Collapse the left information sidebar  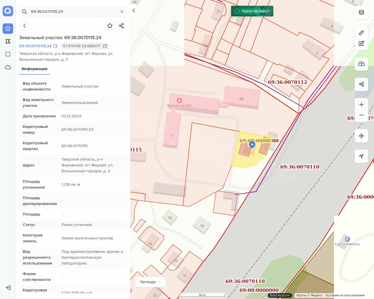[134, 11]
